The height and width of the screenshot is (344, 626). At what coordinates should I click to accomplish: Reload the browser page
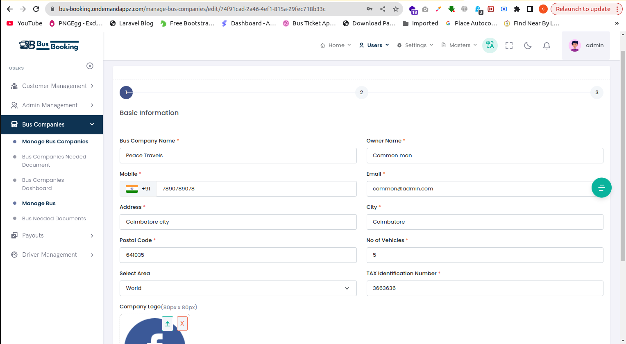click(x=36, y=9)
